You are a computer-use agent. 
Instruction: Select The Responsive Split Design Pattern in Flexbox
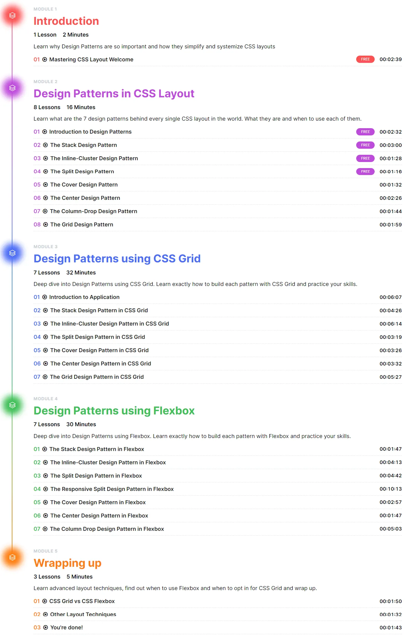[112, 489]
